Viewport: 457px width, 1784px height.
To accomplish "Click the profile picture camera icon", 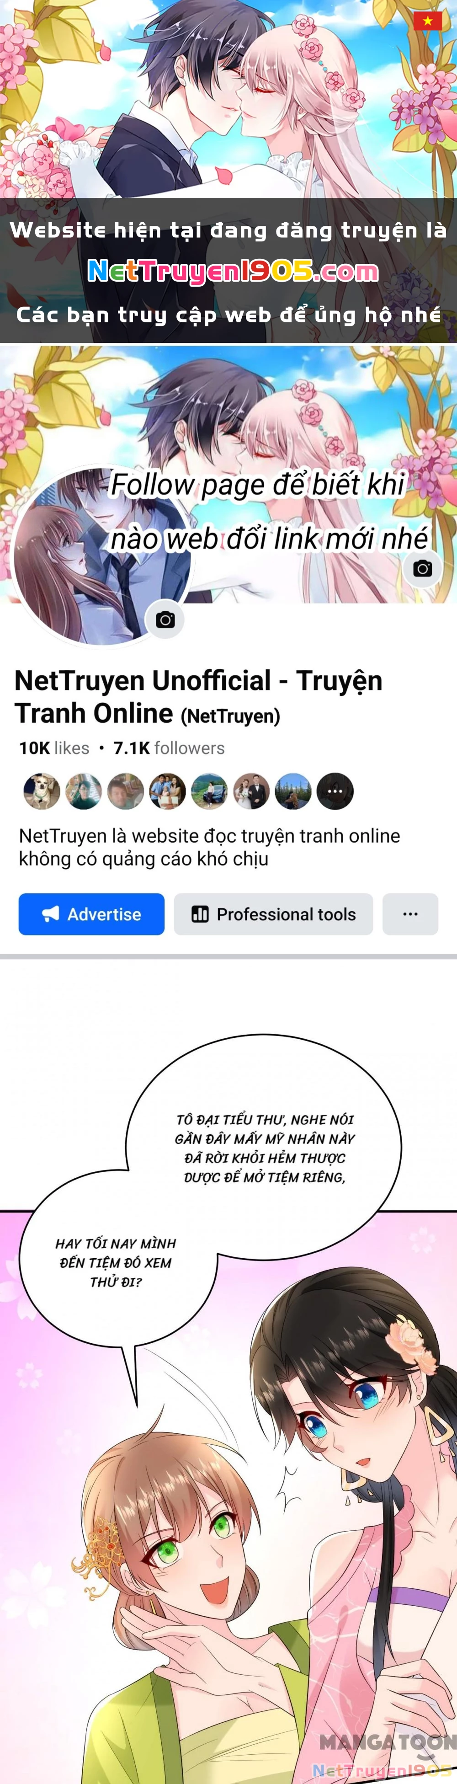I will pyautogui.click(x=165, y=619).
